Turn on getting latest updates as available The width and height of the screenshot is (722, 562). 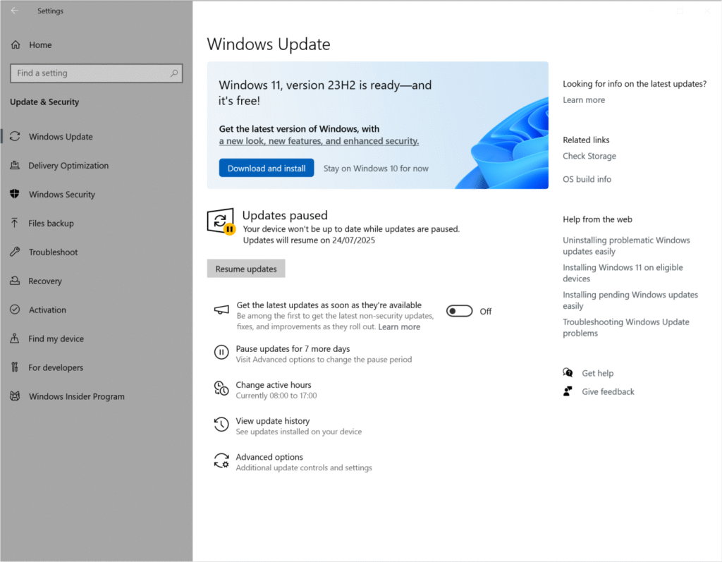pyautogui.click(x=459, y=310)
